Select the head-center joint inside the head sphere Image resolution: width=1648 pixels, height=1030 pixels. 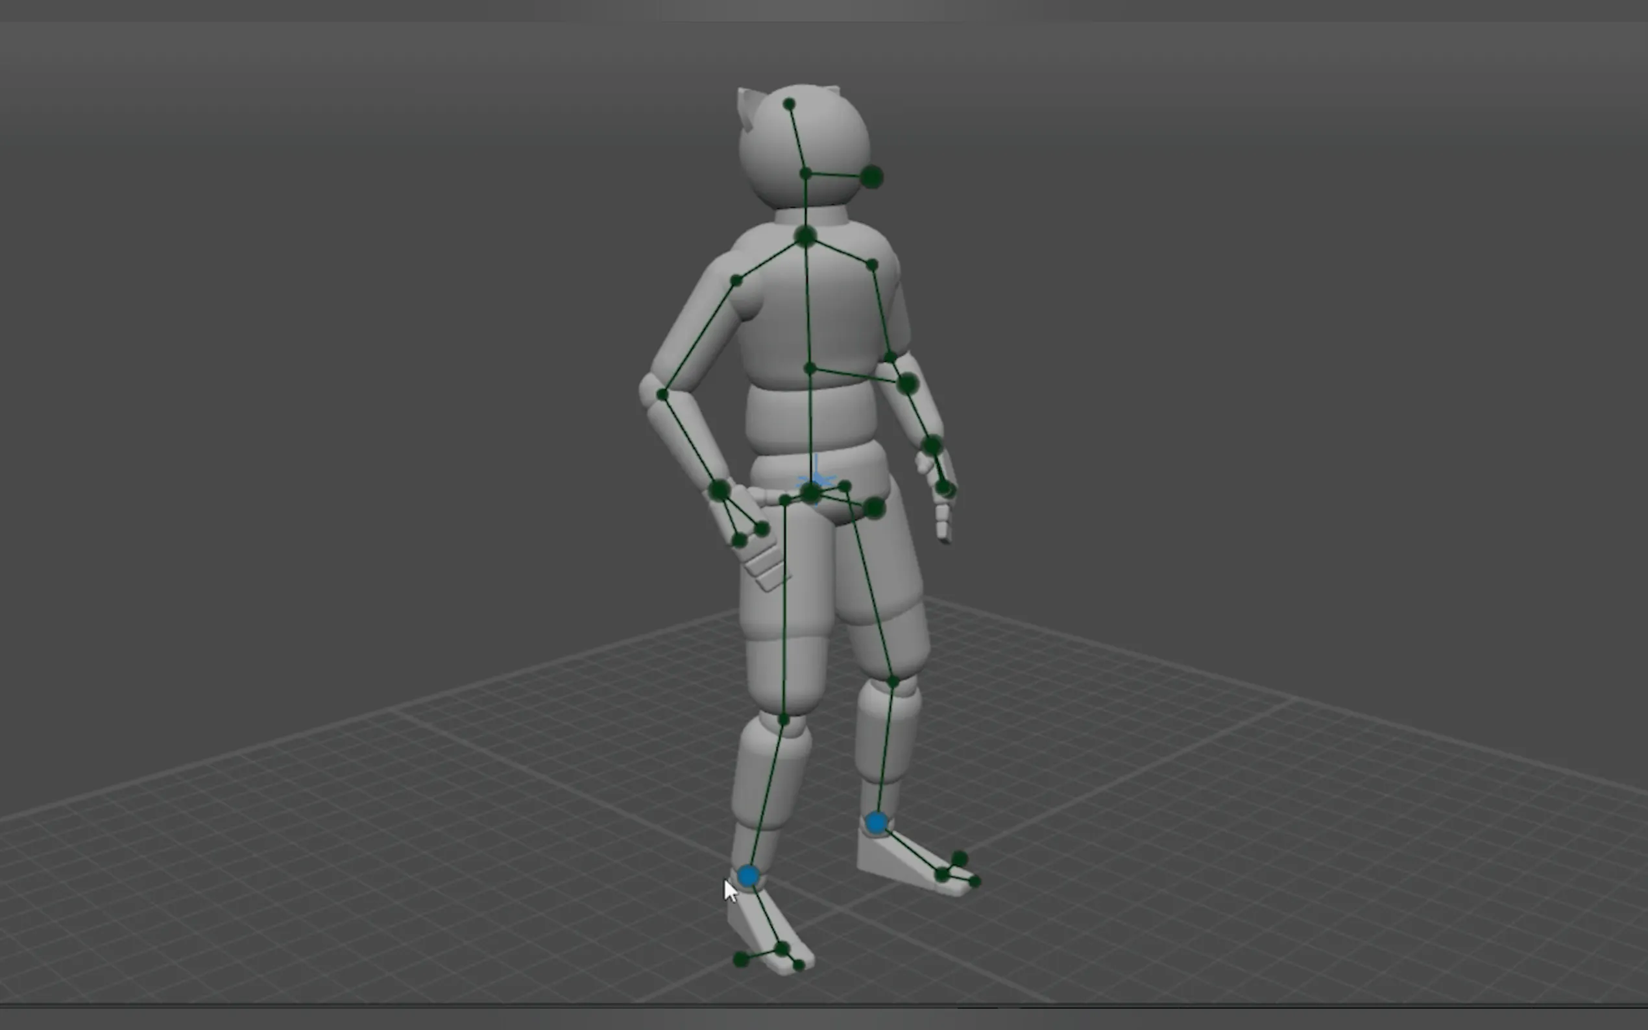click(x=805, y=174)
